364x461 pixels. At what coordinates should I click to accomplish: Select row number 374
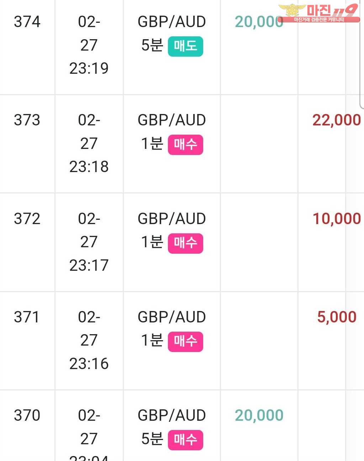(x=27, y=22)
